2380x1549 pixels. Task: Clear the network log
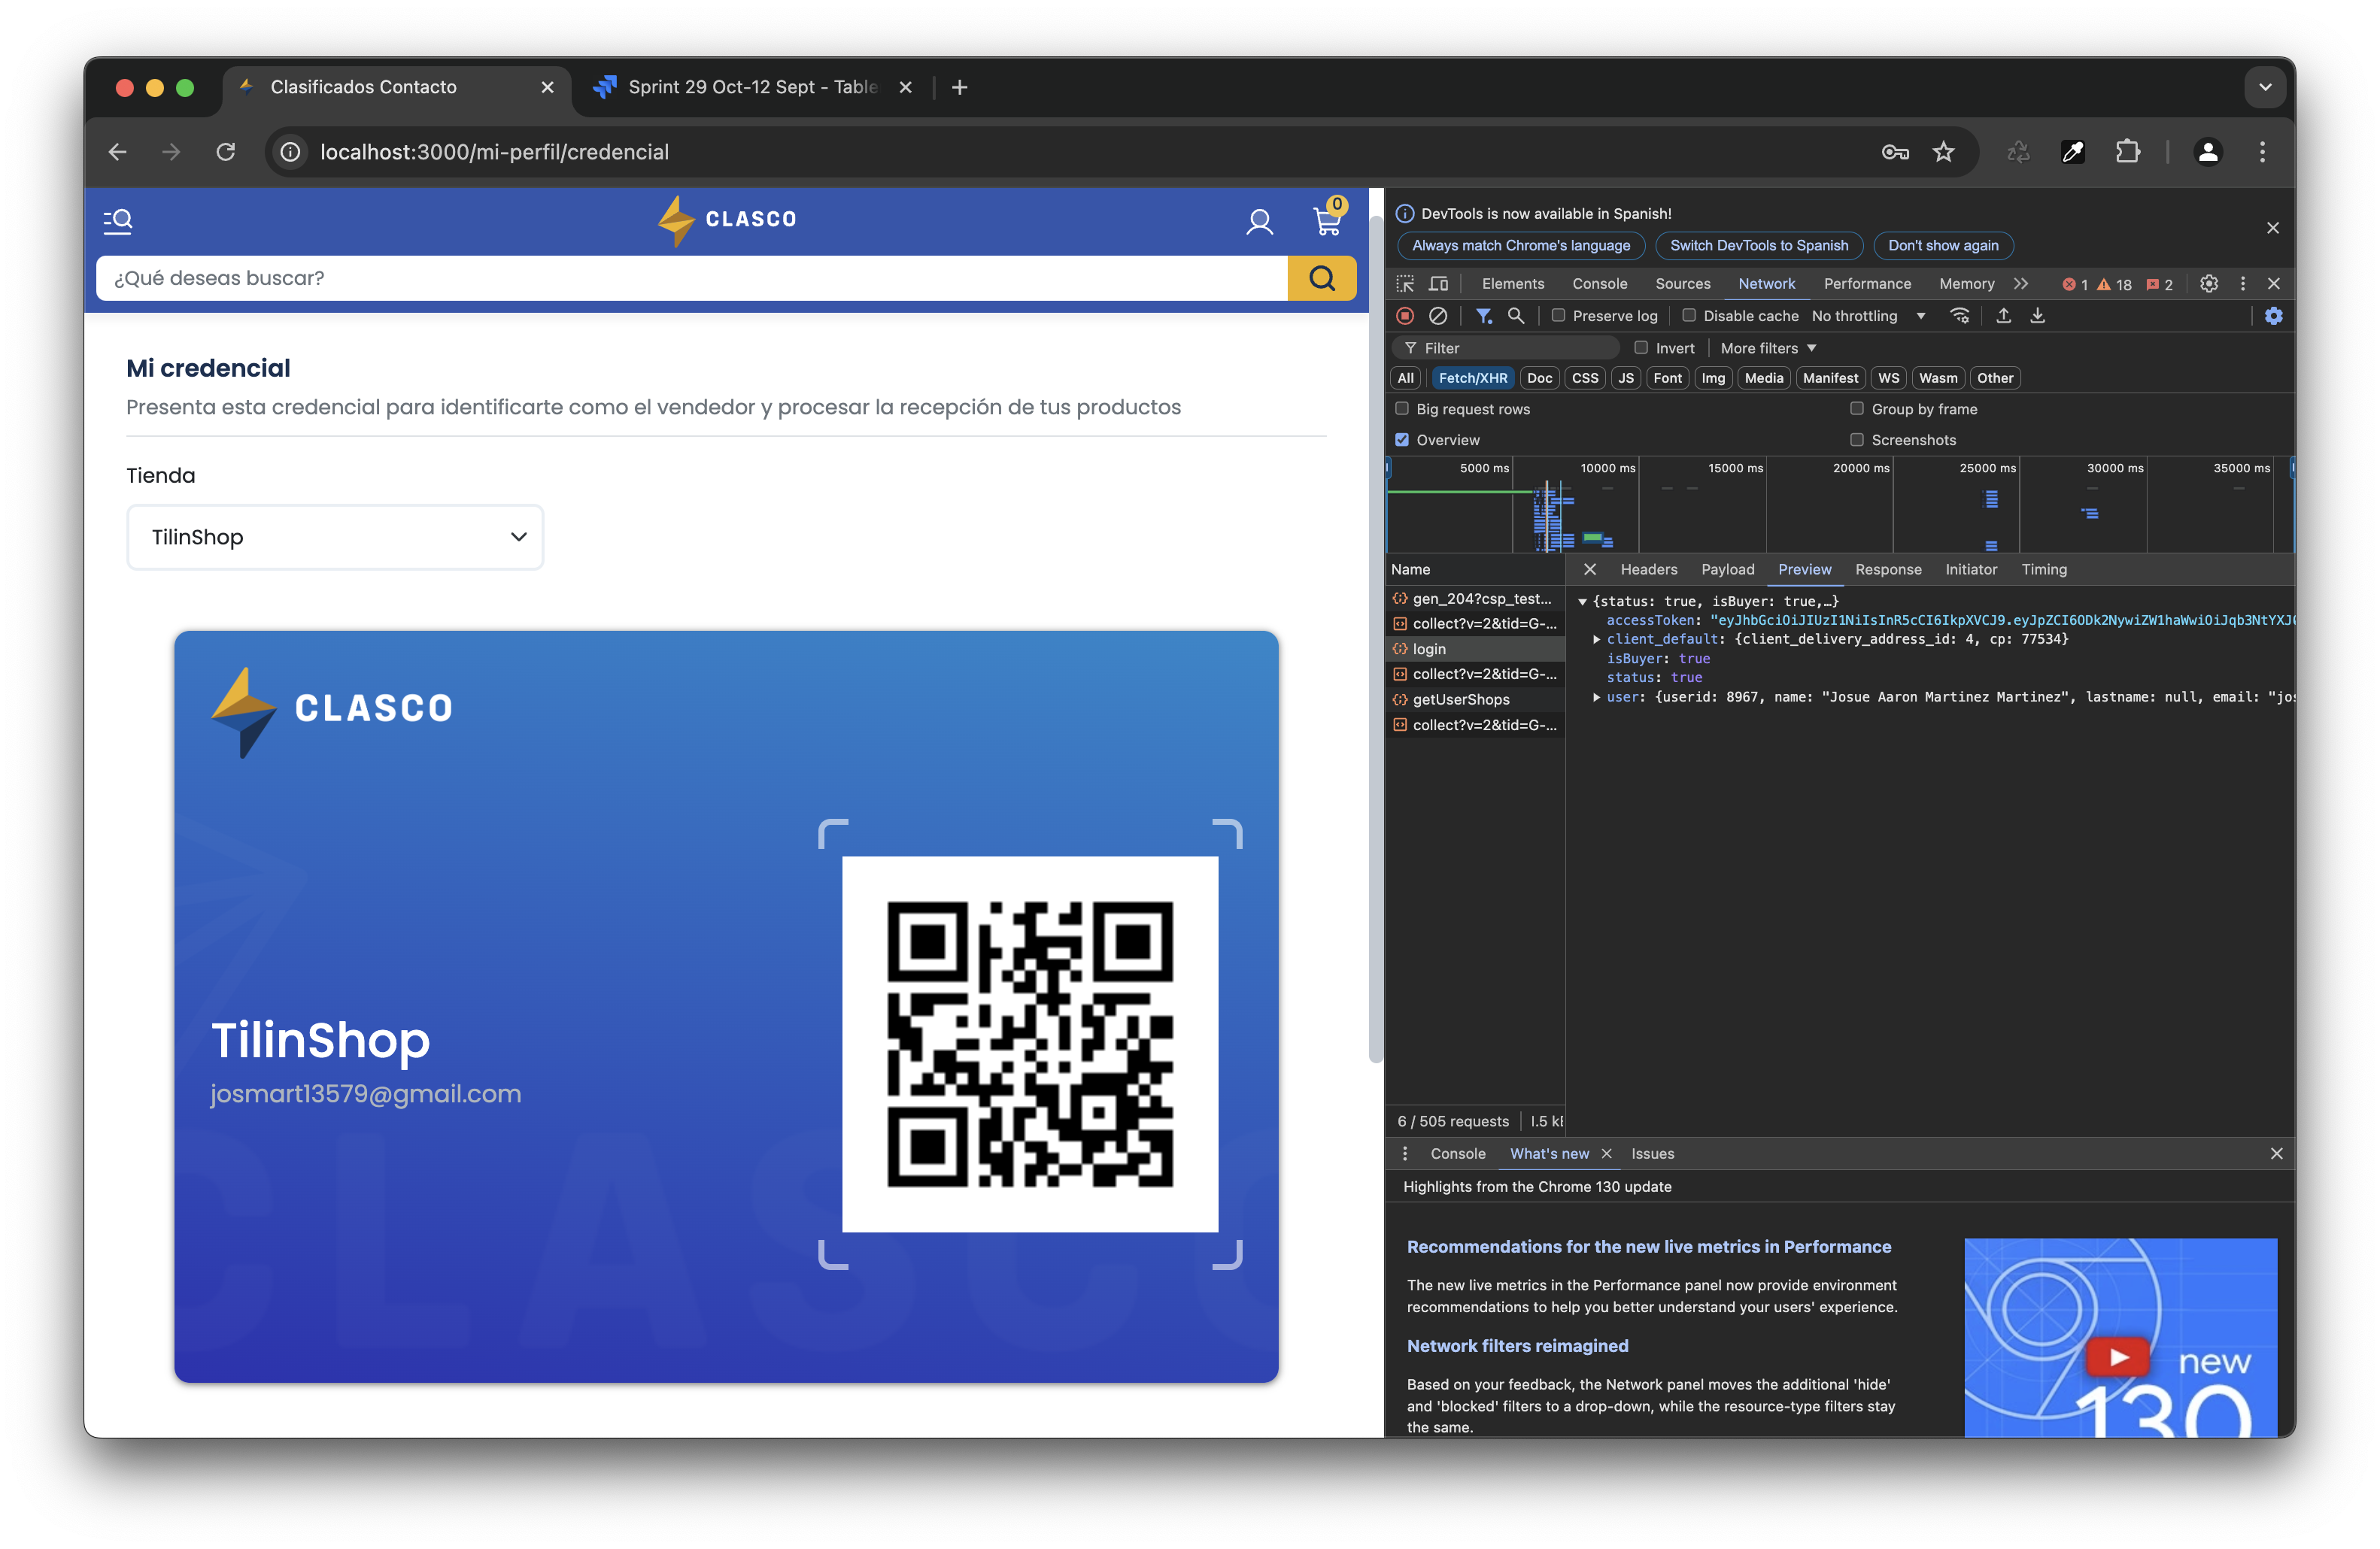click(x=1438, y=316)
